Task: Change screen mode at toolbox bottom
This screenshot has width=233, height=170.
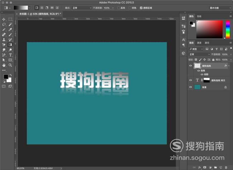Action: [x=10, y=86]
